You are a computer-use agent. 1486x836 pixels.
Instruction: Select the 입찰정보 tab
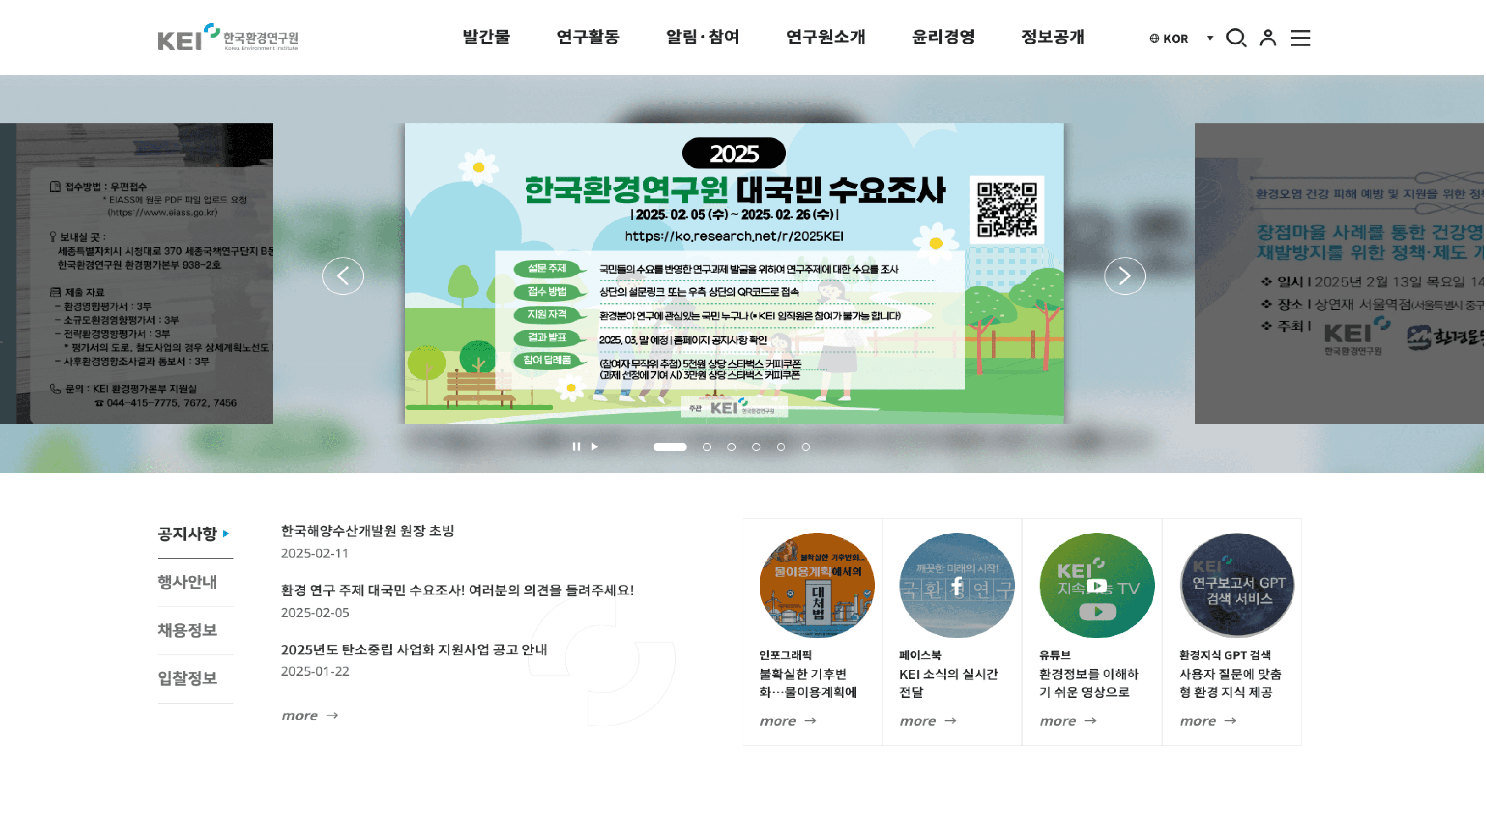point(188,679)
